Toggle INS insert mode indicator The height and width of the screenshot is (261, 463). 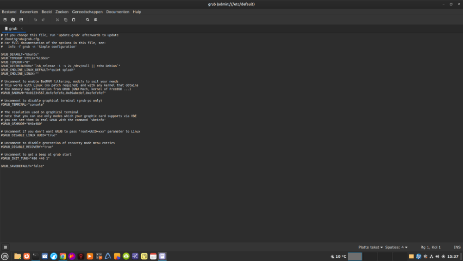coord(457,247)
